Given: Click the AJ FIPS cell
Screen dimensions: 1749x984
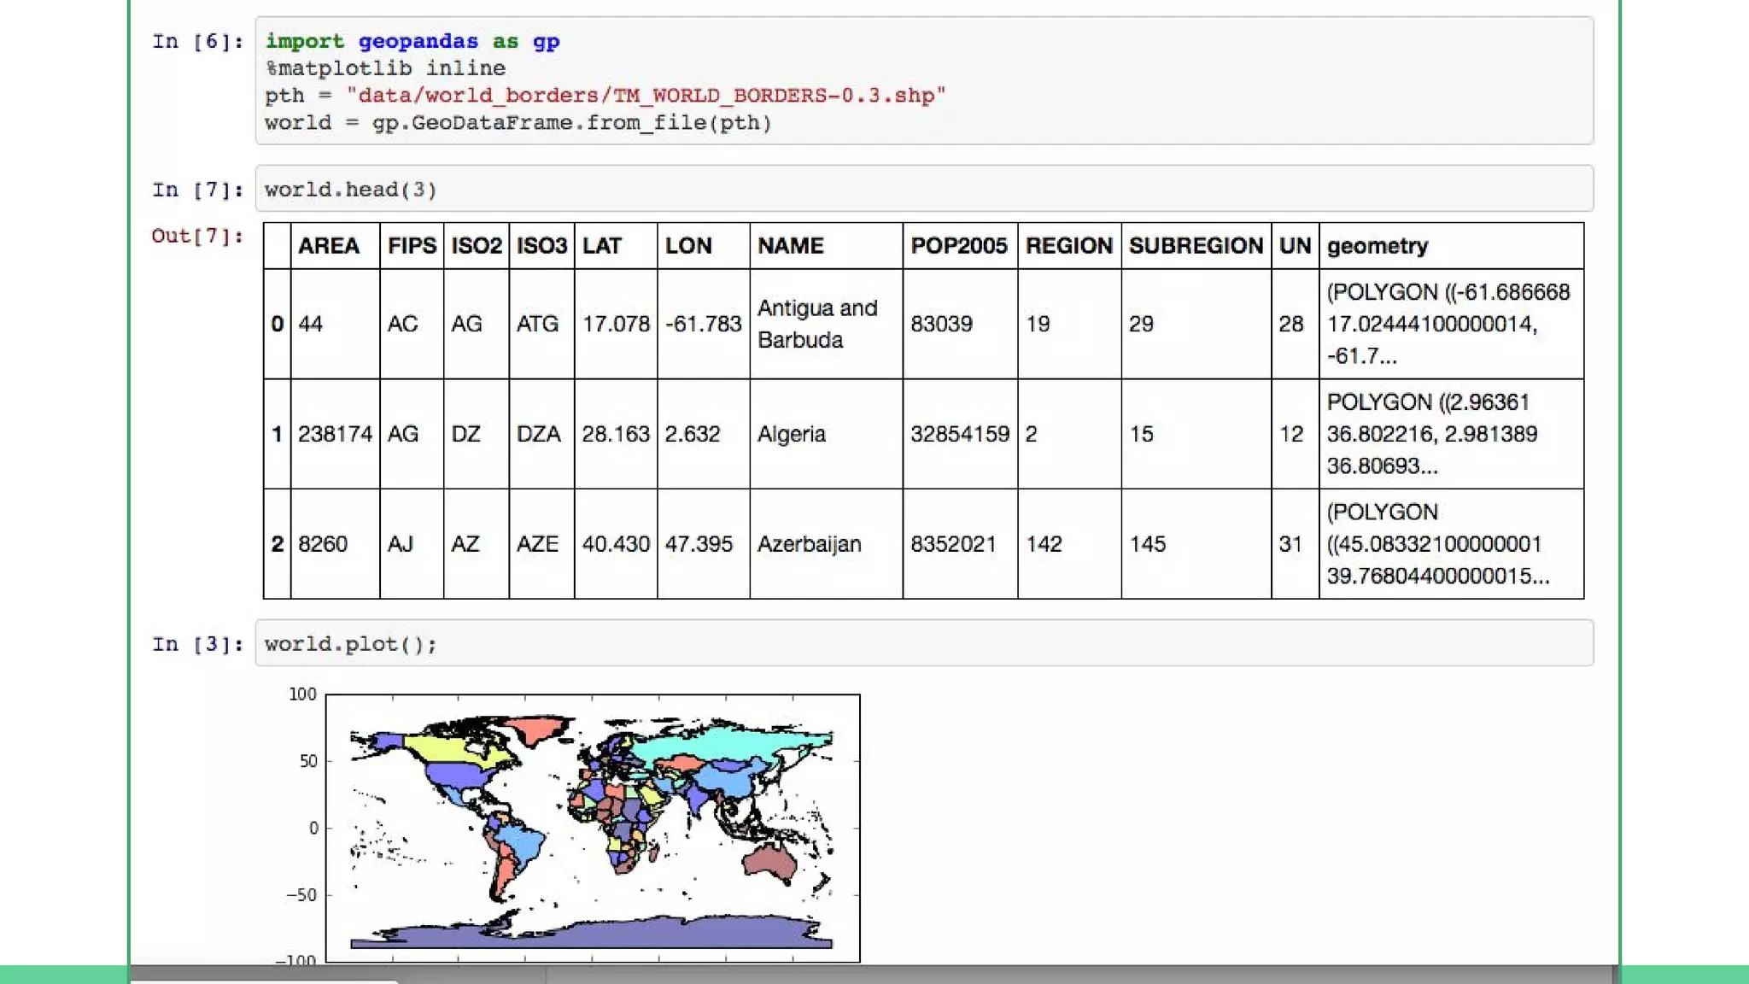Looking at the screenshot, I should 412,544.
